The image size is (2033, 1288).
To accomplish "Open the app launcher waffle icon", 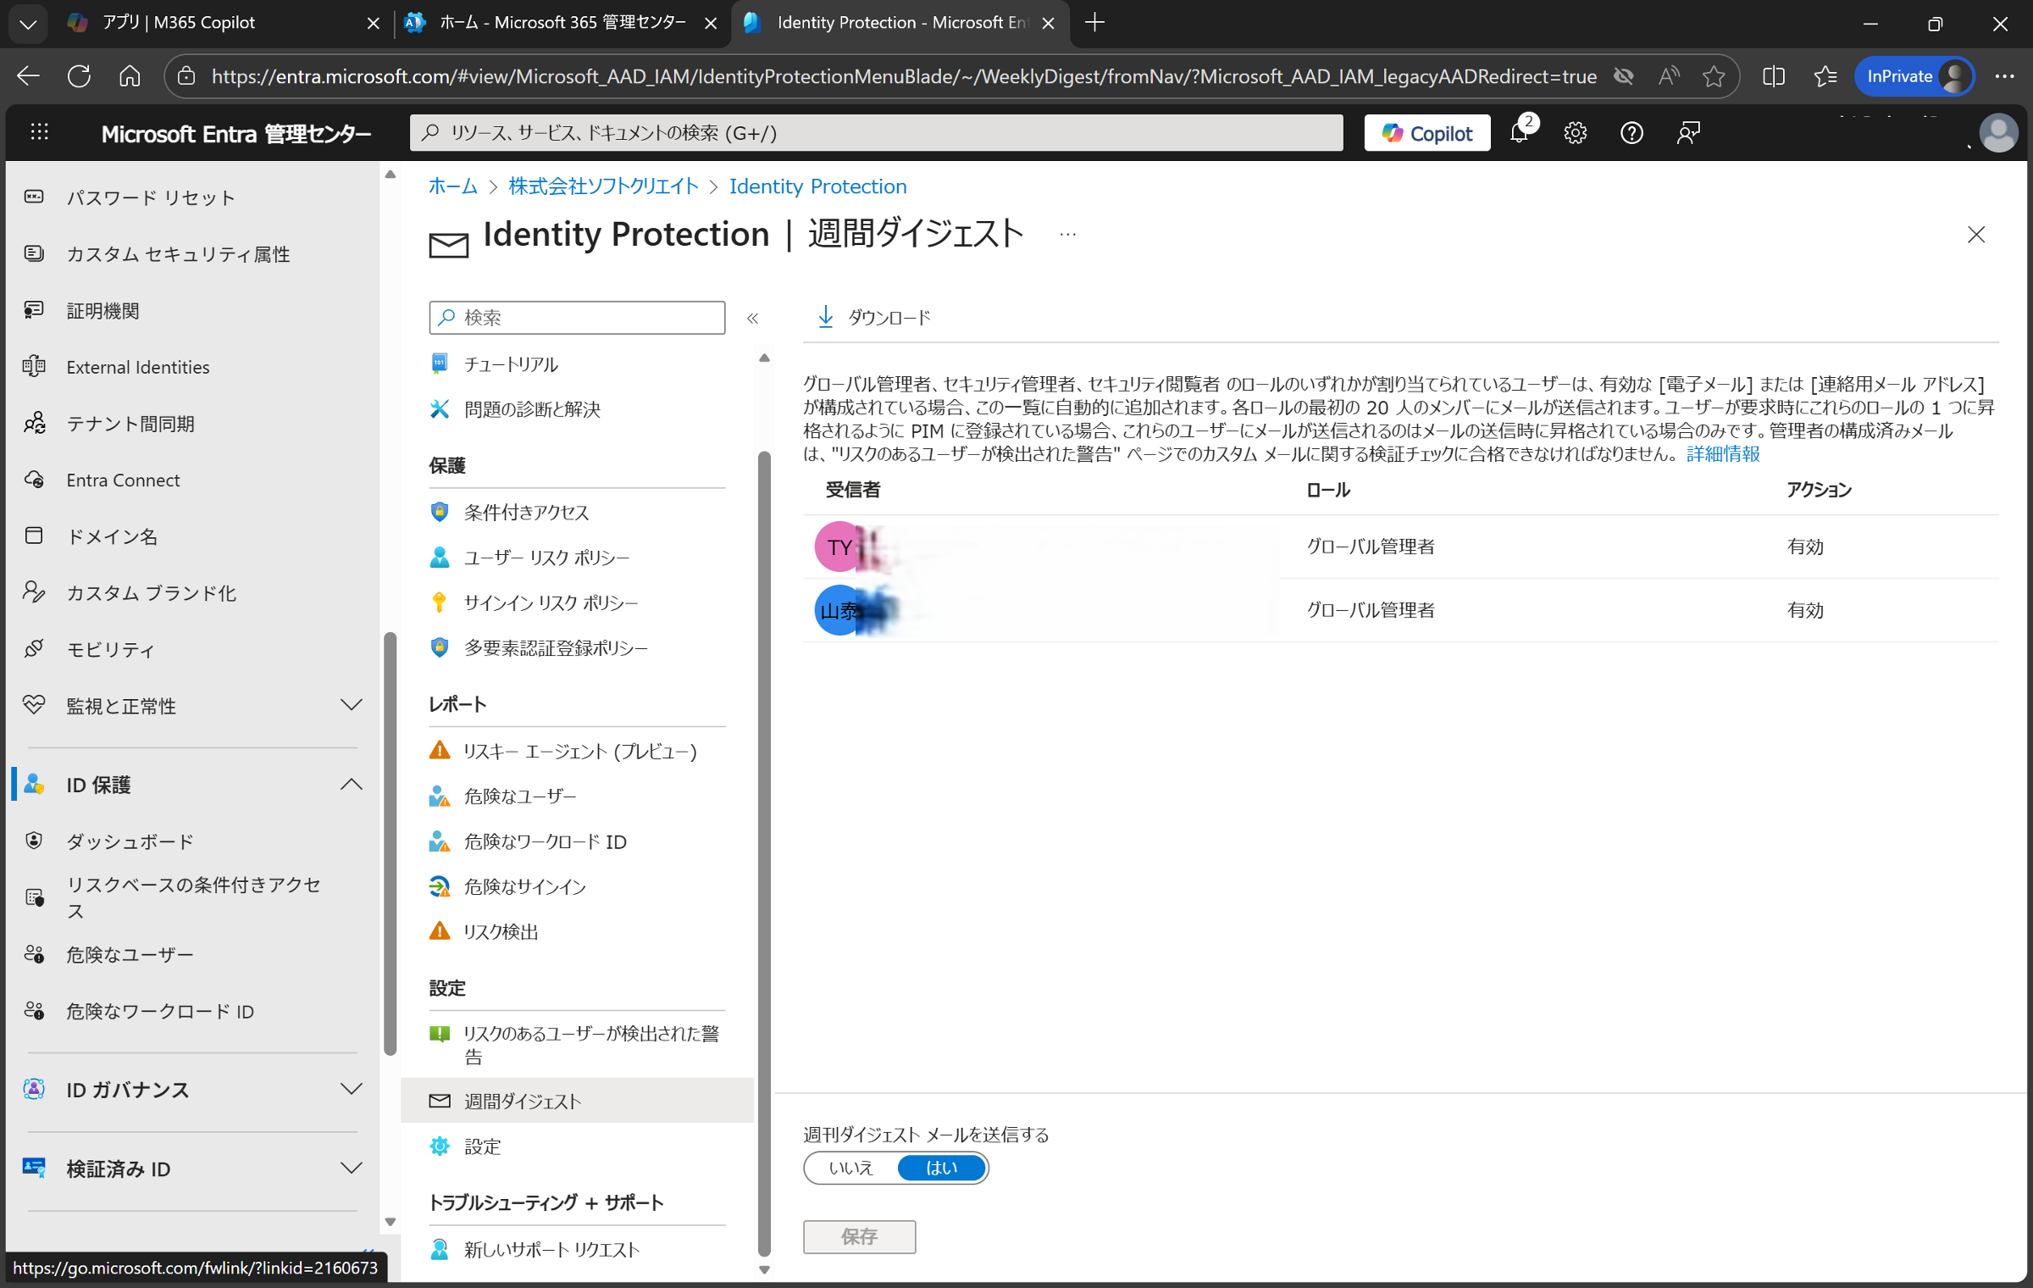I will pos(39,132).
